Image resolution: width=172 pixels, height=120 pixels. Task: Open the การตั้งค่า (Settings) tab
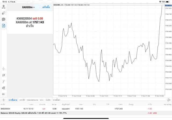click(56, 100)
